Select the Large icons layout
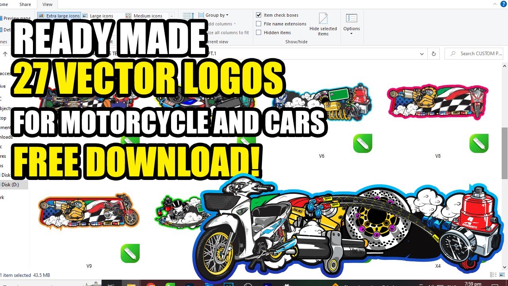 98,16
